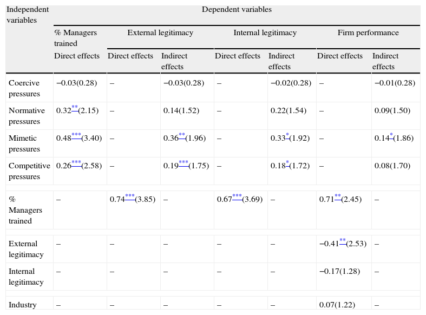426x315 pixels.
Task: Follow the *** footnote marker after 0.19
Action: (183, 163)
